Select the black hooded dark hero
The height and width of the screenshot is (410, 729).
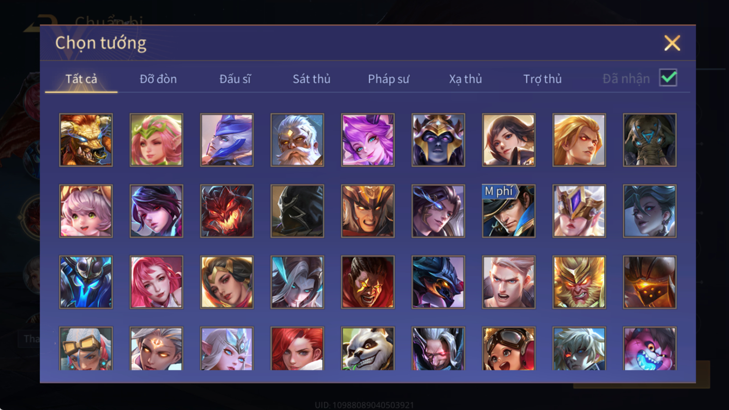[297, 211]
